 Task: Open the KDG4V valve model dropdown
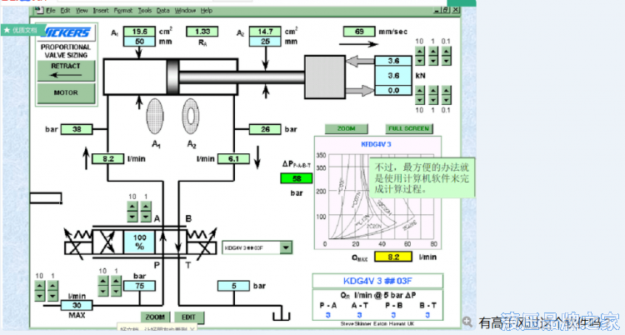[x=286, y=247]
